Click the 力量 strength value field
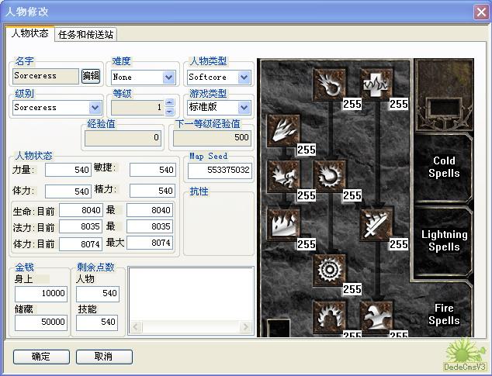492x376 pixels. (x=68, y=170)
